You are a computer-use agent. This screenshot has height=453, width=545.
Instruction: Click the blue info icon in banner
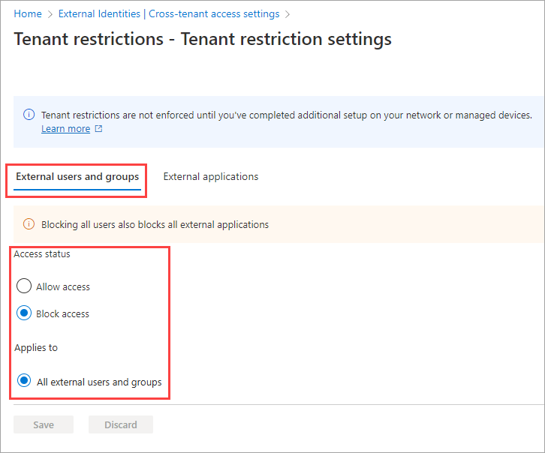pyautogui.click(x=29, y=115)
